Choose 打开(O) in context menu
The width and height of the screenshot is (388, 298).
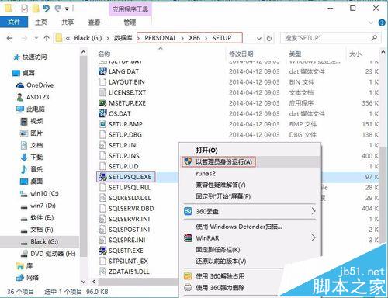coord(206,151)
